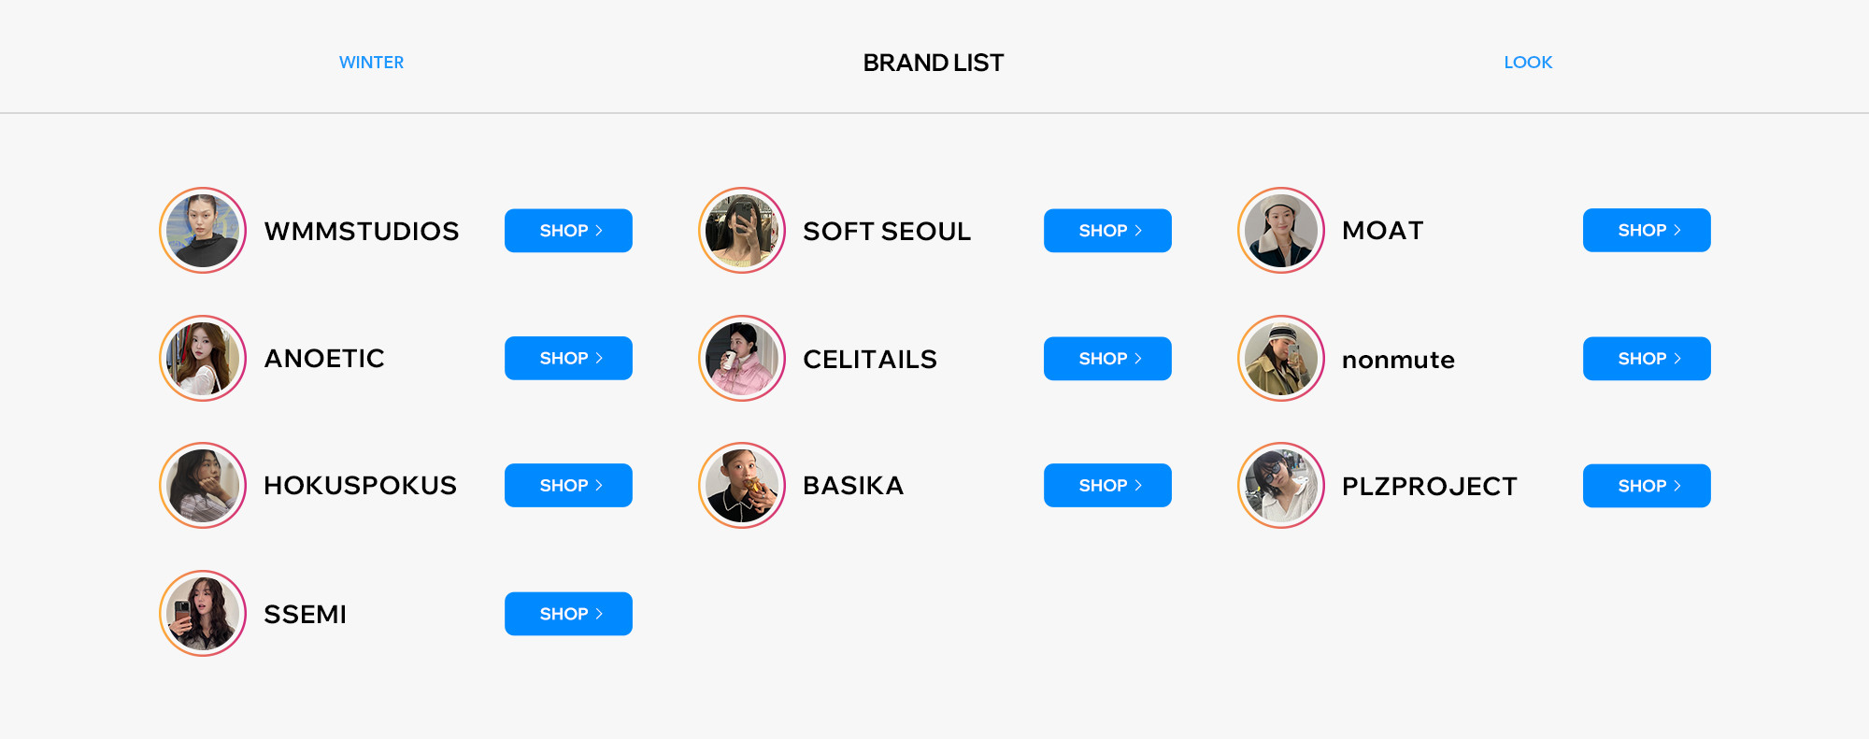The image size is (1869, 739).
Task: Open the CELITAILS shop
Action: point(1107,359)
